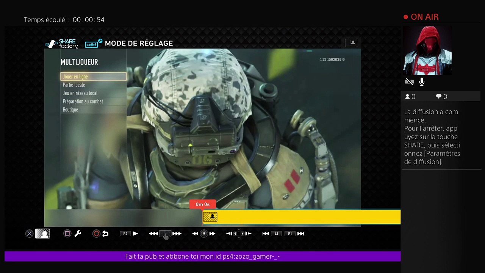Skip to the previous clip
Image resolution: width=485 pixels, height=273 pixels.
point(266,234)
